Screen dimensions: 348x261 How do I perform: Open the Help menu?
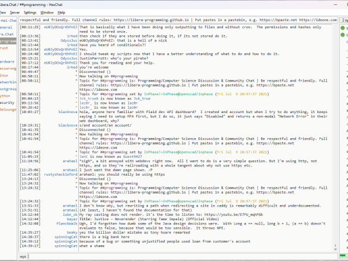coord(61,12)
